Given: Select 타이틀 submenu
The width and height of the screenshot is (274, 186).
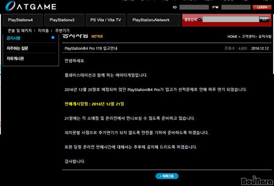Looking at the screenshot, I should [x=43, y=31].
